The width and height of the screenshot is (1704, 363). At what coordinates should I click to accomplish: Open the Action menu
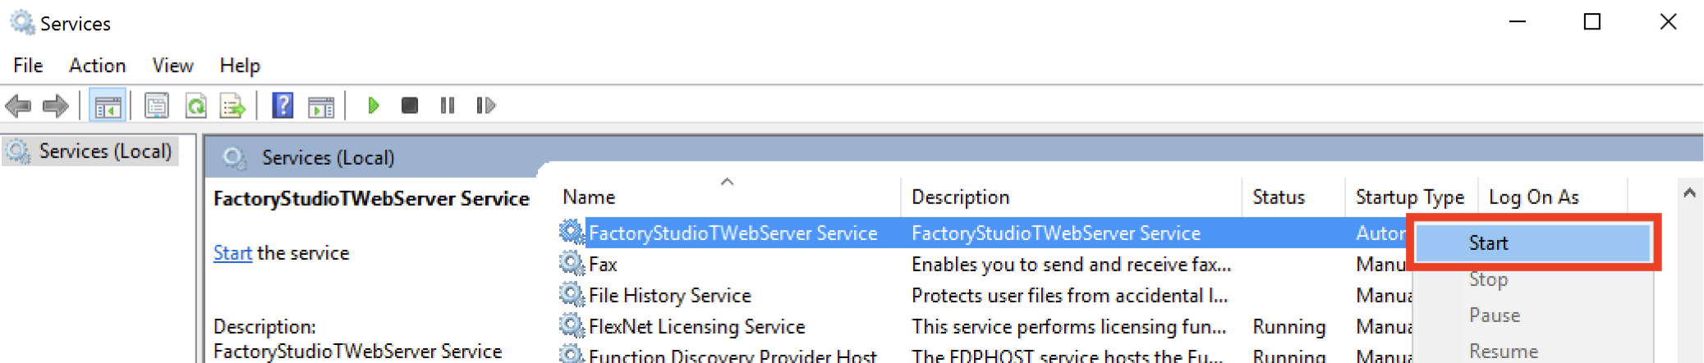(x=97, y=66)
